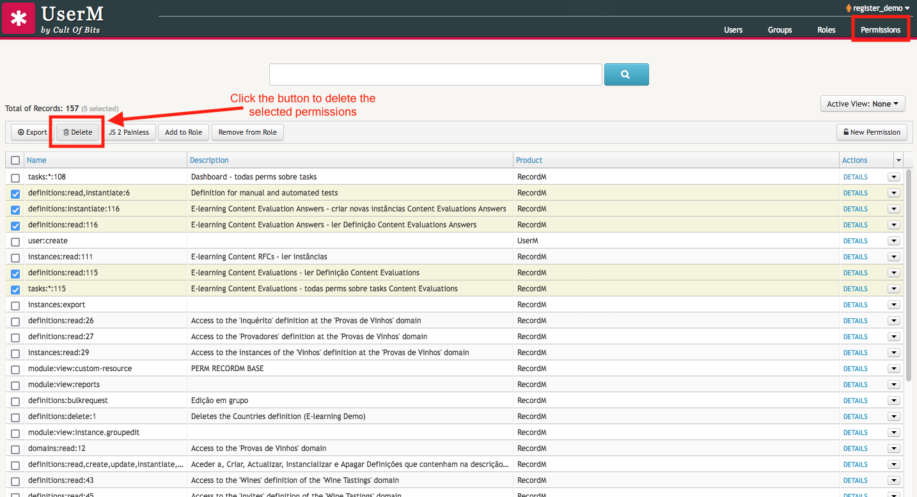Click the Add to Role button

(x=184, y=132)
